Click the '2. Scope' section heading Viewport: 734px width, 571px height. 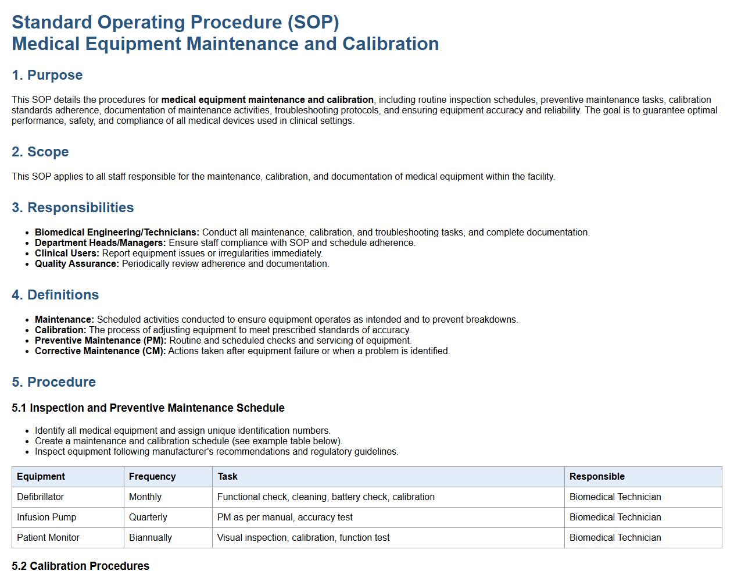click(40, 152)
